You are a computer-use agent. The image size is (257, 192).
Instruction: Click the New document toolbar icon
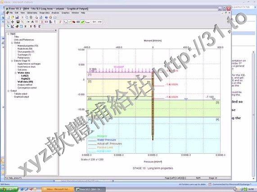[x=8, y=17]
